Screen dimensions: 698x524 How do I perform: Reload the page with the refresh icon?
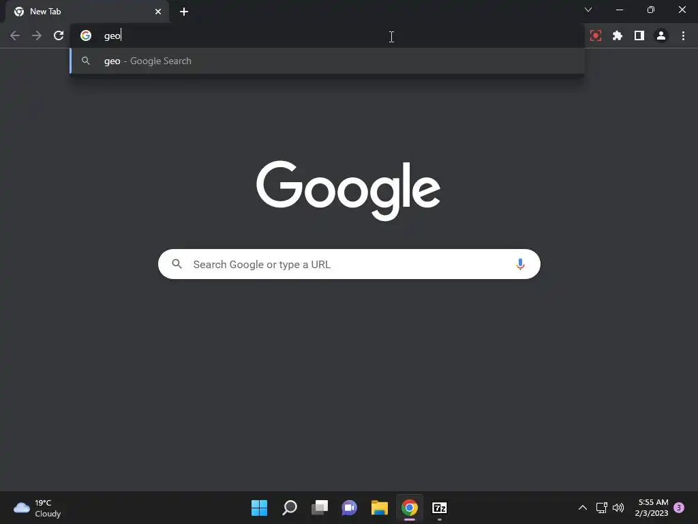click(x=59, y=35)
